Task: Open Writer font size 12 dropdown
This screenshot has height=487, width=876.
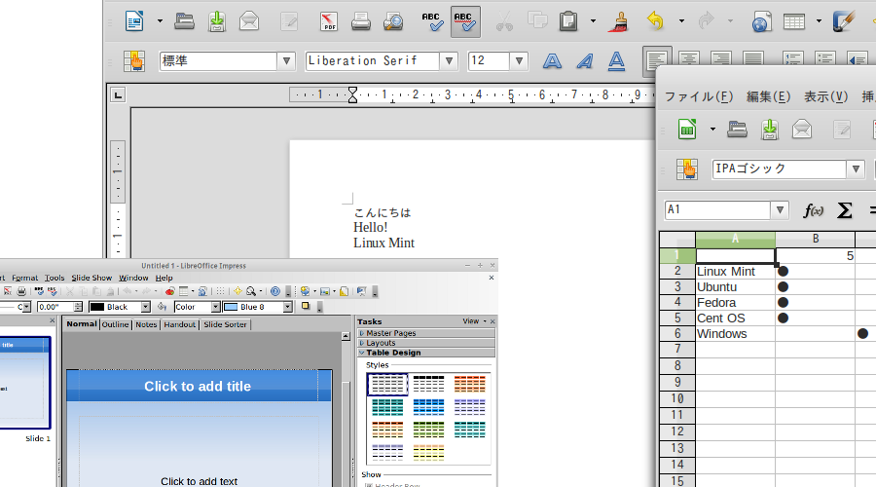Action: pos(519,61)
